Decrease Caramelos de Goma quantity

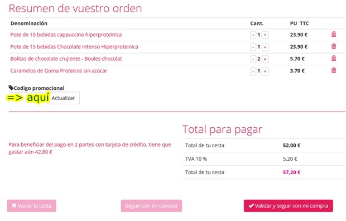click(253, 71)
